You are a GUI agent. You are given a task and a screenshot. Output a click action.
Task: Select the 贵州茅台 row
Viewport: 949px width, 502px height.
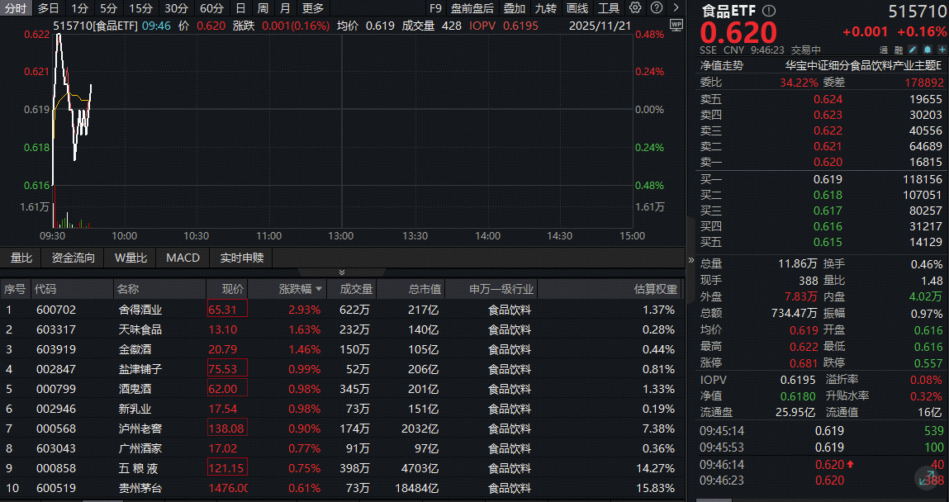tap(342, 488)
